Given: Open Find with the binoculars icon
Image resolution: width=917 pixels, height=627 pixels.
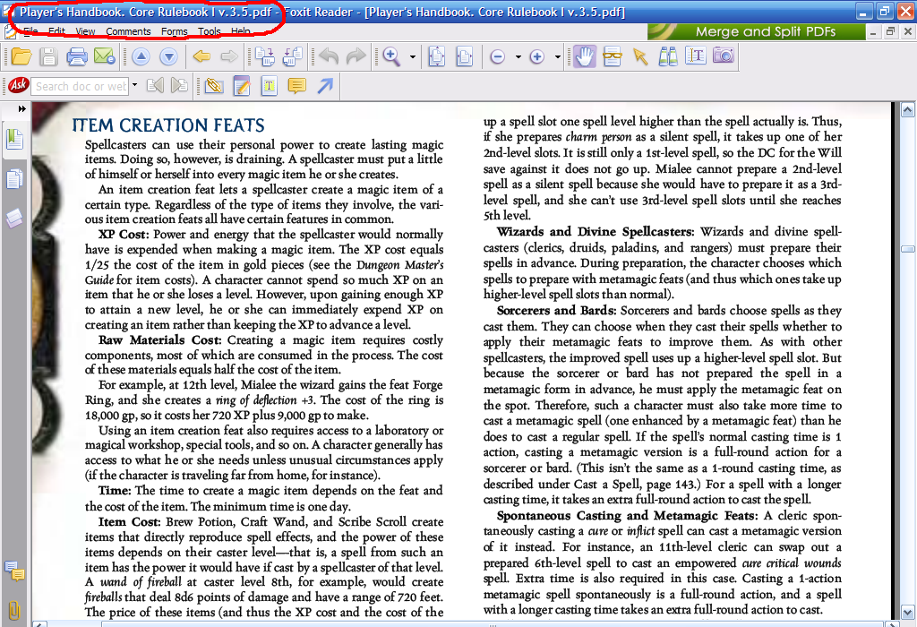Looking at the screenshot, I should click(x=668, y=56).
